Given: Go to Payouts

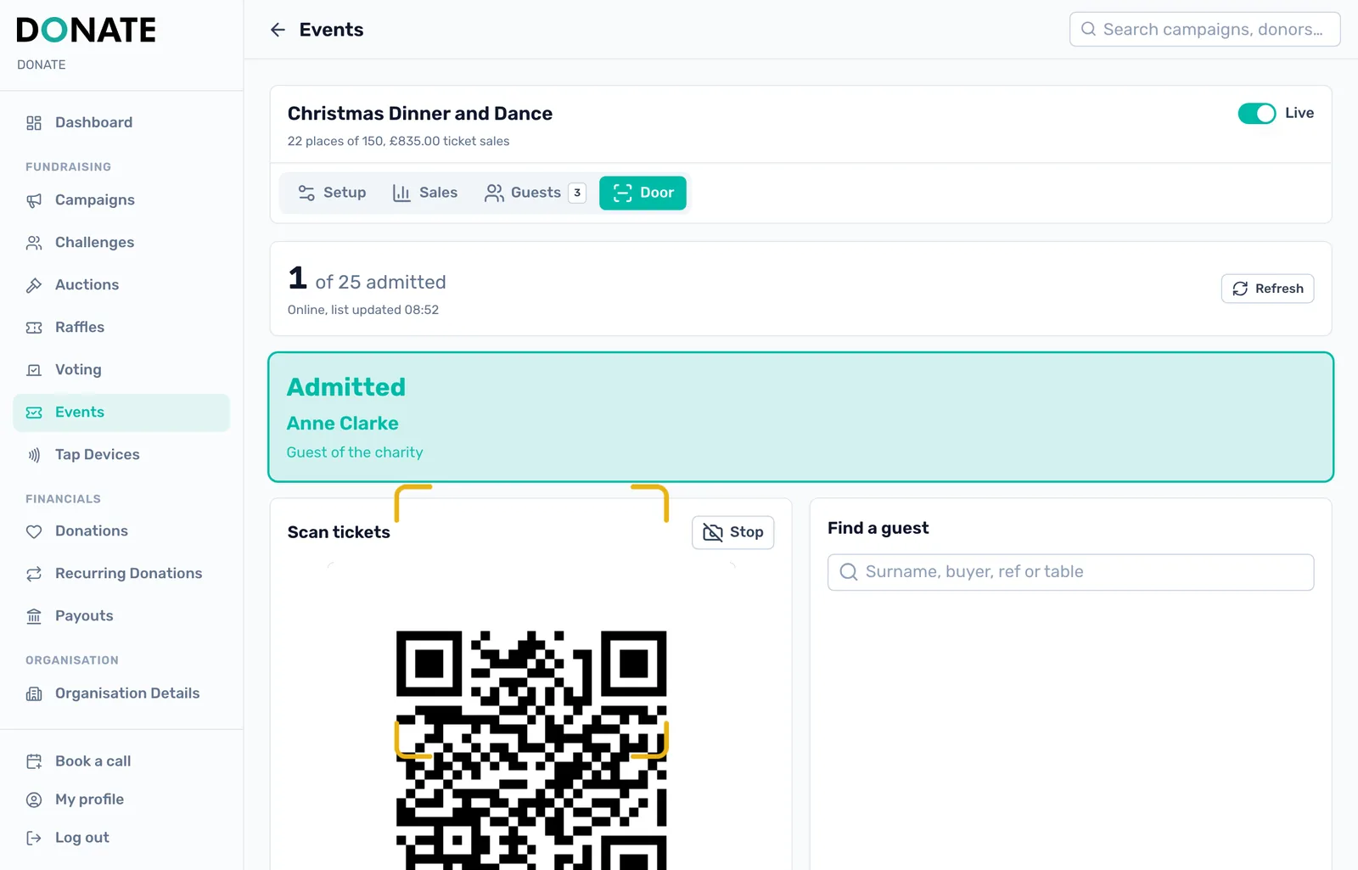Looking at the screenshot, I should [x=121, y=616].
